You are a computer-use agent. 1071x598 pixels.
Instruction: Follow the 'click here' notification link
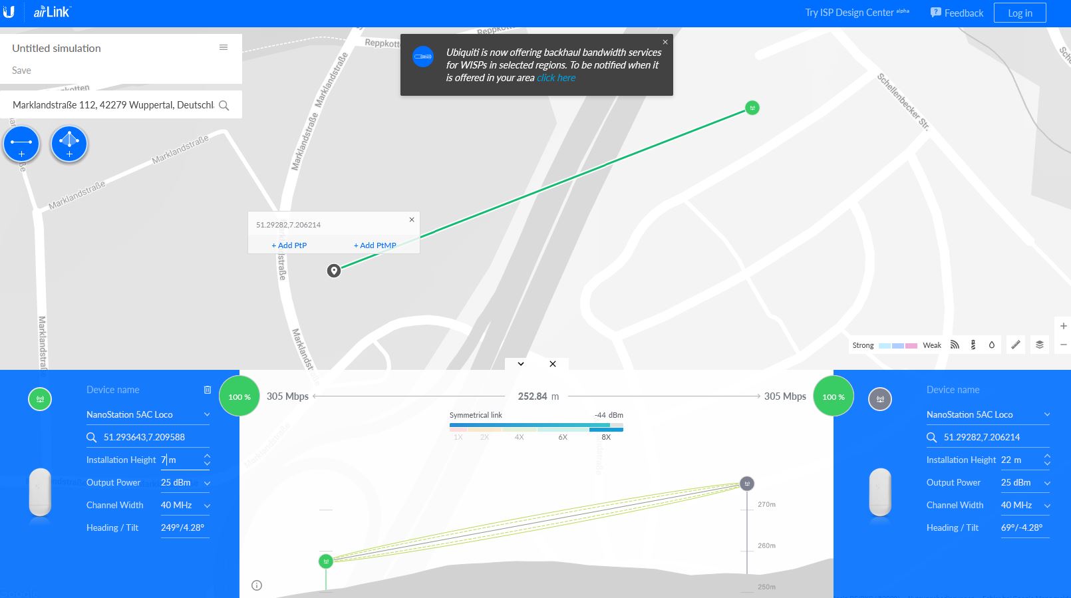click(x=556, y=78)
